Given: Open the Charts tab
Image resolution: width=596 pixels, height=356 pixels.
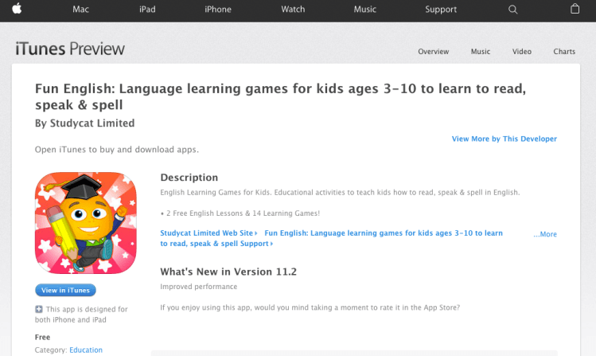Looking at the screenshot, I should pos(564,52).
